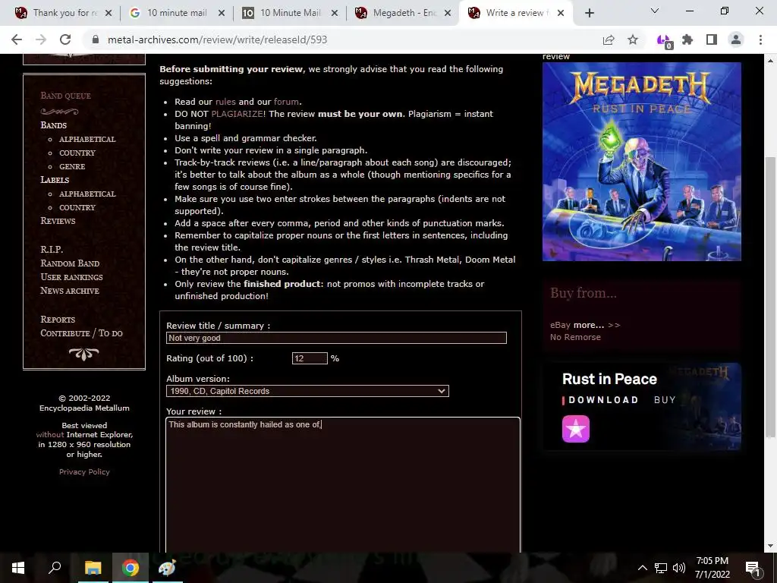Open the 'forum' link
Image resolution: width=777 pixels, height=583 pixels.
click(286, 102)
